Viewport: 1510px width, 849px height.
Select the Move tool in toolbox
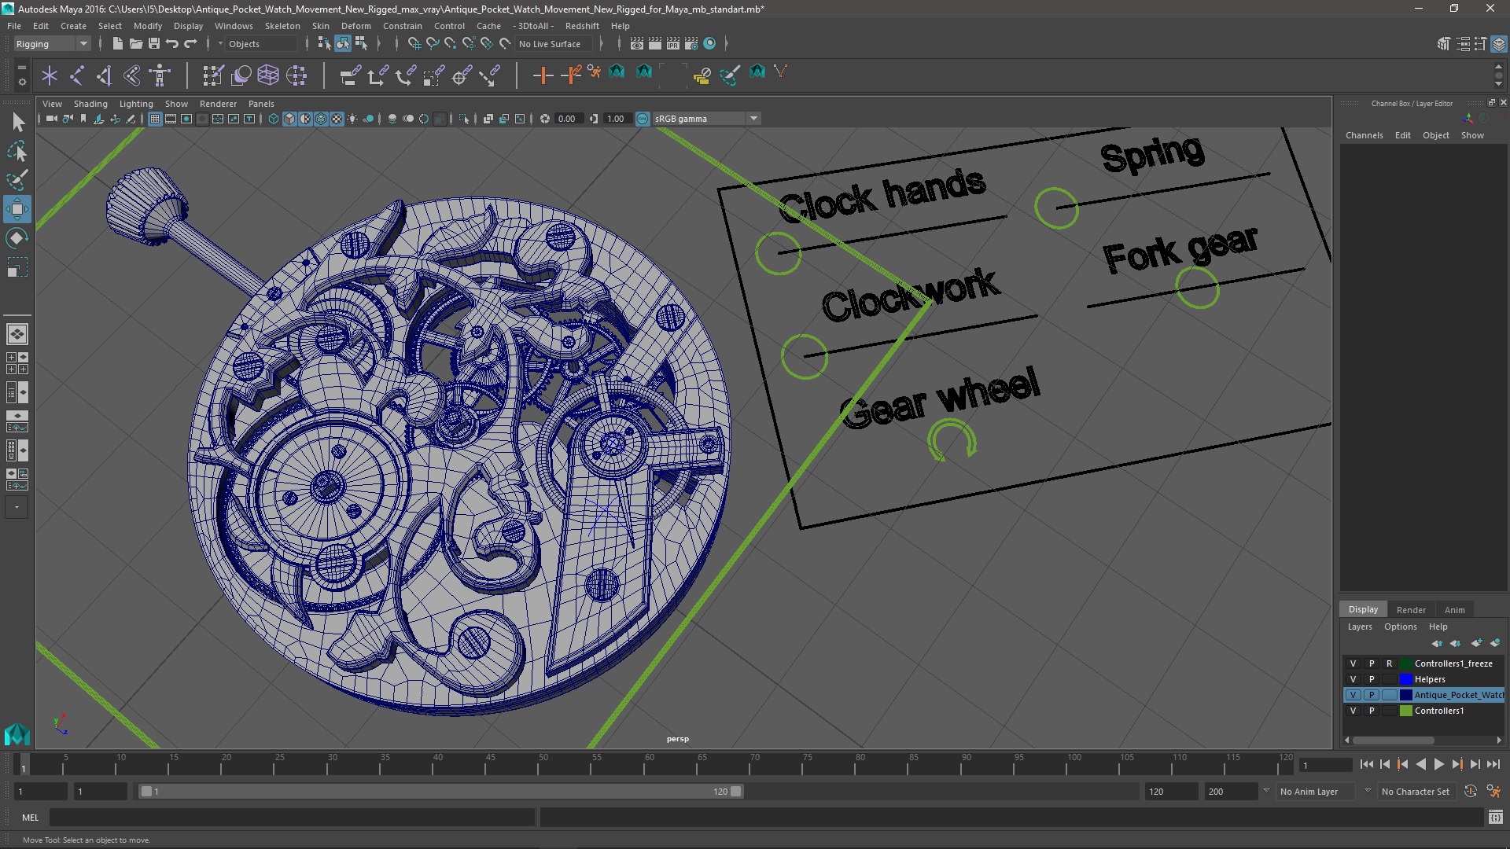pos(17,209)
